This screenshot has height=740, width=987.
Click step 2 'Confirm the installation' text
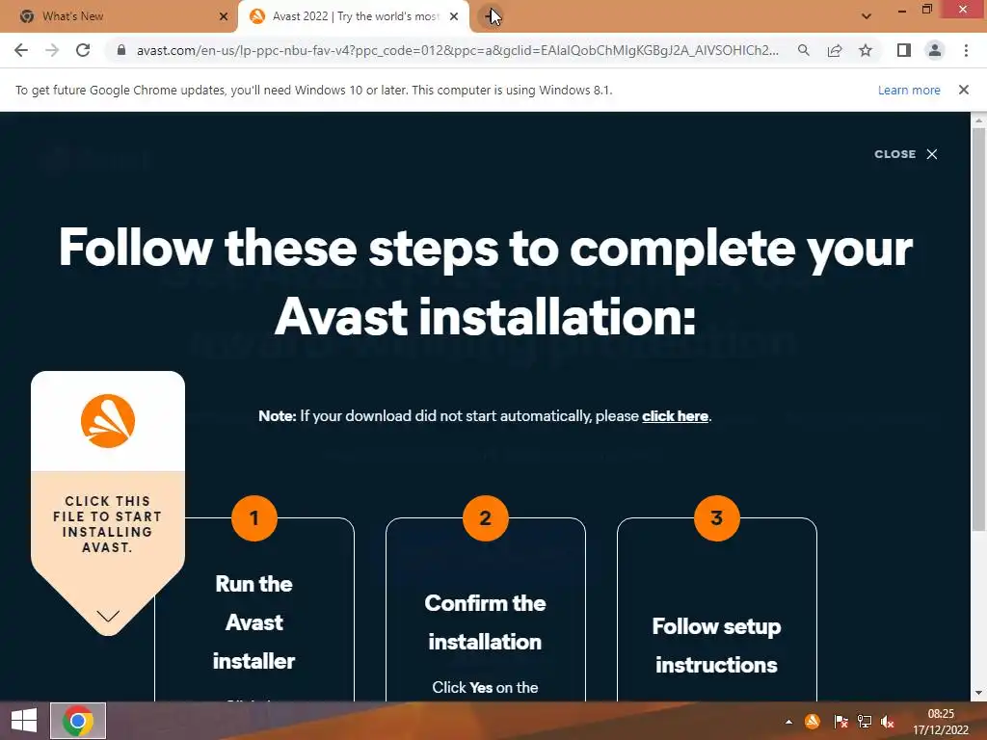pyautogui.click(x=485, y=622)
